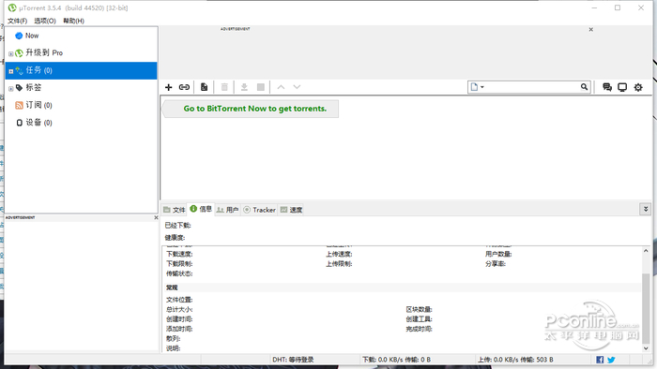Screen dimensions: 657x369
Task: Open Preferences gear icon
Action: tap(638, 87)
